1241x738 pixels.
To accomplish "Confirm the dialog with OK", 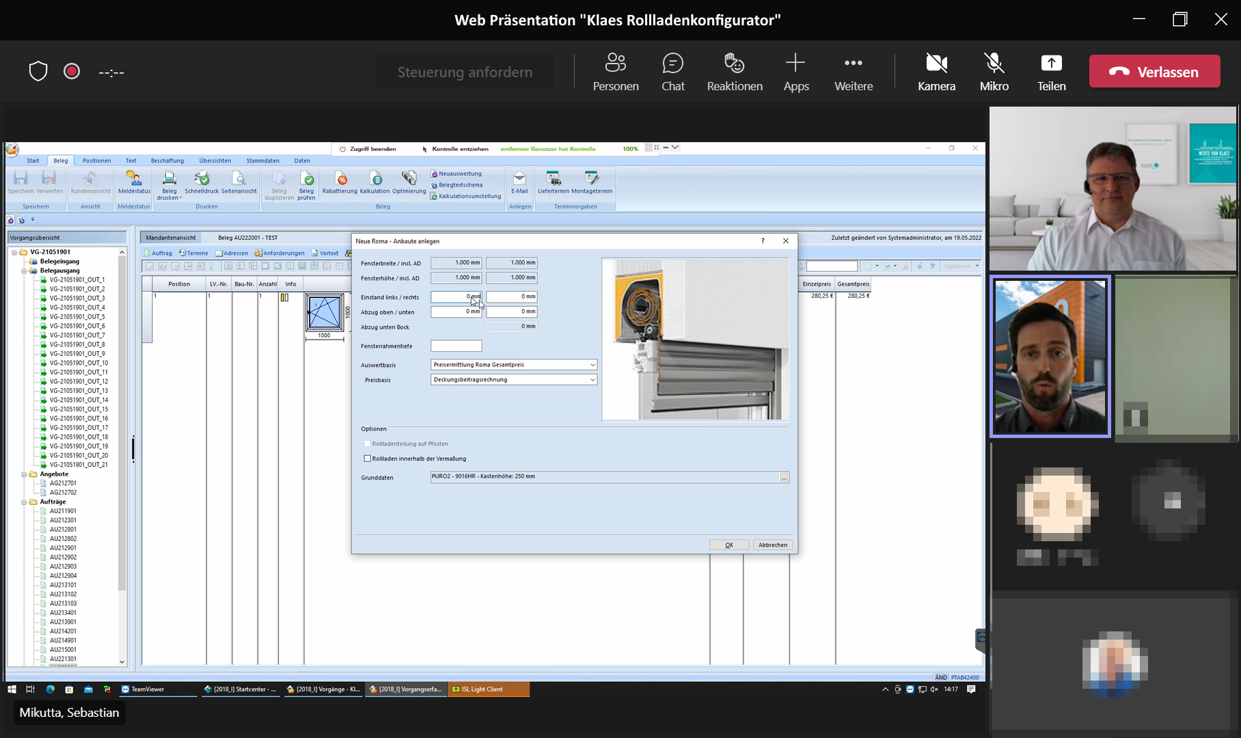I will tap(729, 545).
